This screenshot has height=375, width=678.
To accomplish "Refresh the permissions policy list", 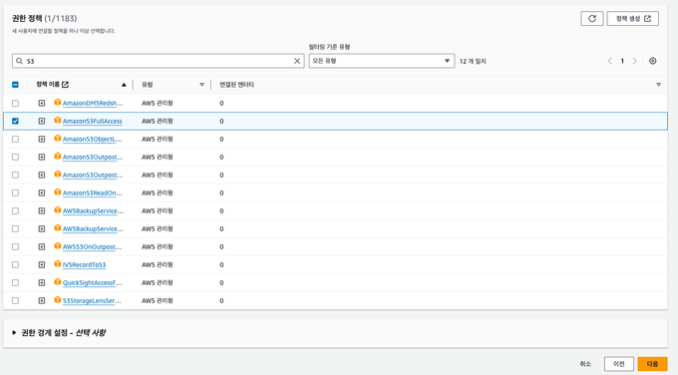I will tap(592, 19).
